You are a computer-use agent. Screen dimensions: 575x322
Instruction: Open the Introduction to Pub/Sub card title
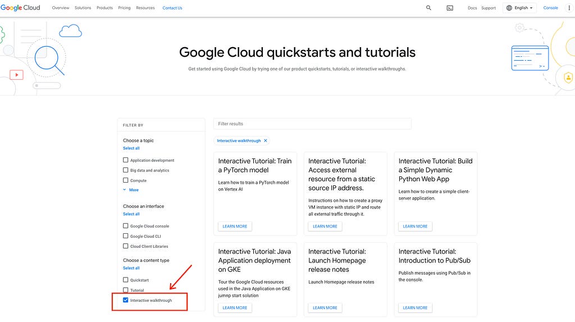click(435, 256)
